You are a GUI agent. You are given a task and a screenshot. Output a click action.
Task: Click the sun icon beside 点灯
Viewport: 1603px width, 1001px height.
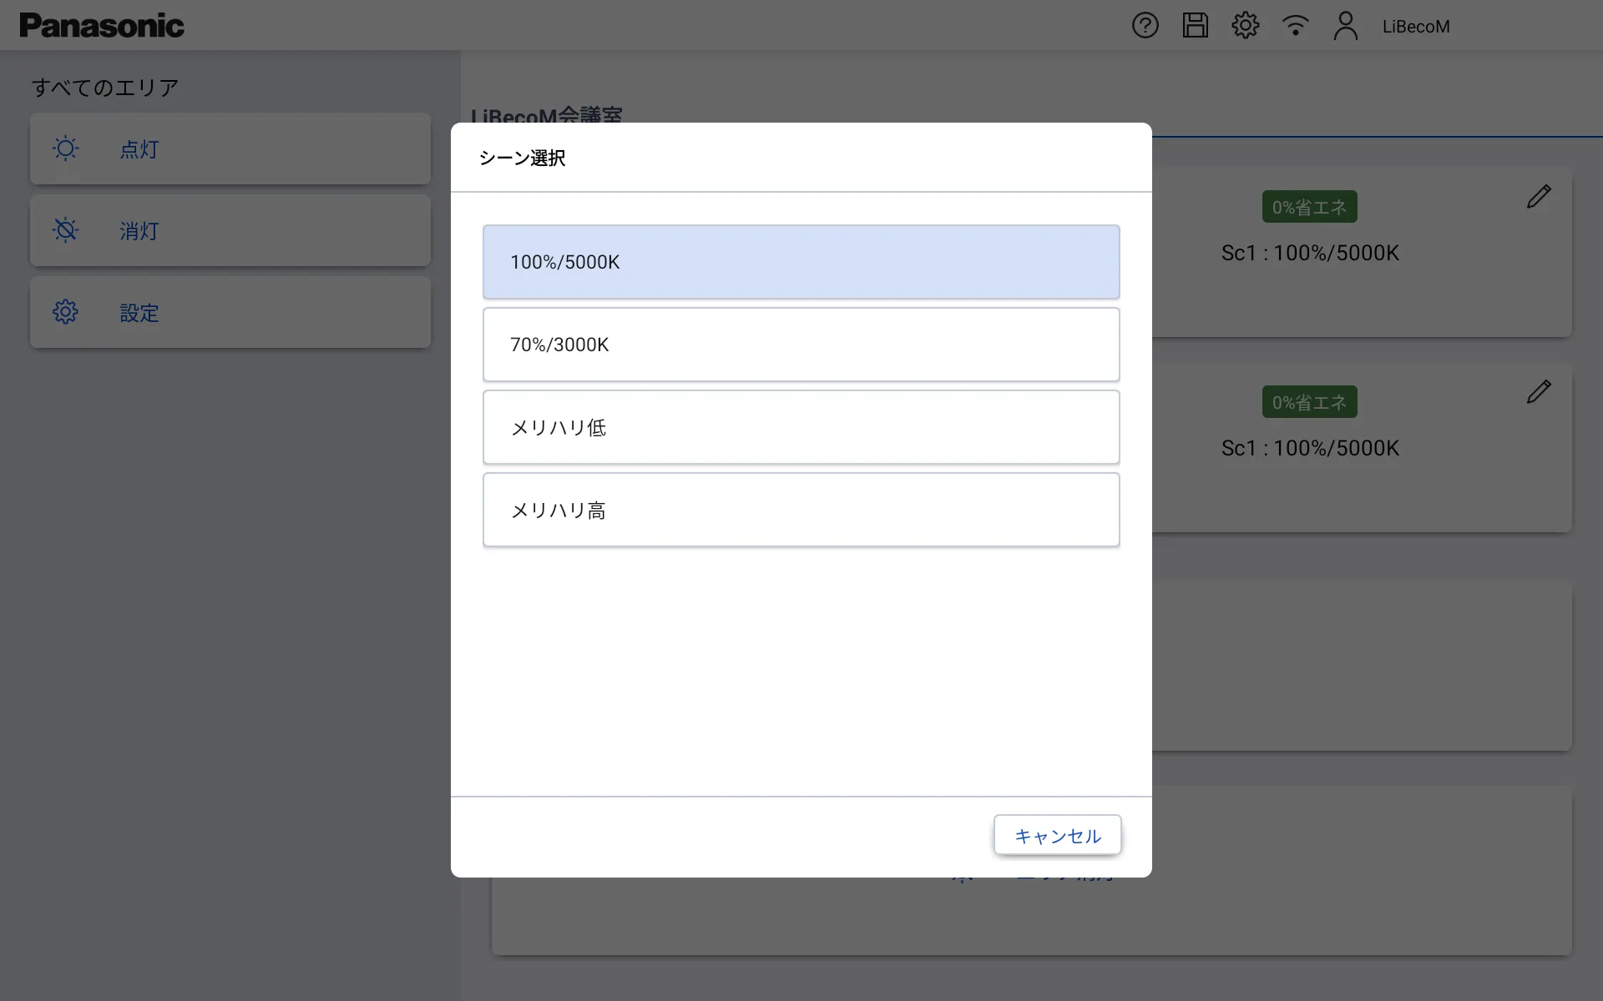(x=65, y=148)
